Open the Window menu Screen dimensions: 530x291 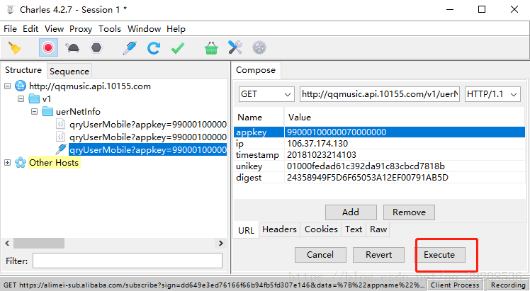pos(144,29)
